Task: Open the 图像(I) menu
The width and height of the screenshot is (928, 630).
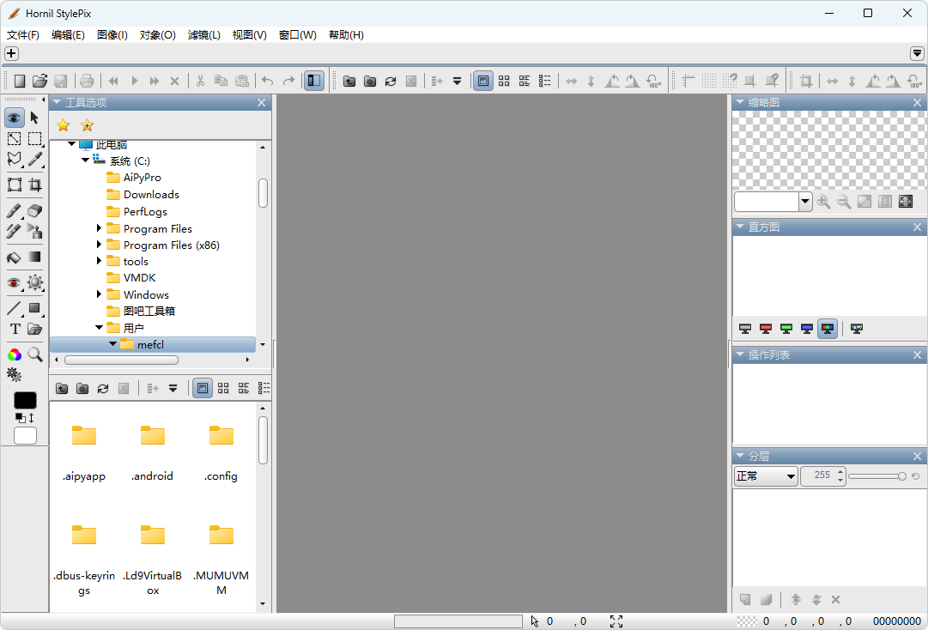Action: [112, 35]
